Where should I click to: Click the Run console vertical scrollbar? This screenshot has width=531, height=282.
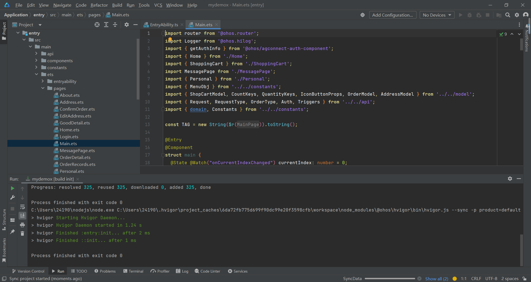521,250
